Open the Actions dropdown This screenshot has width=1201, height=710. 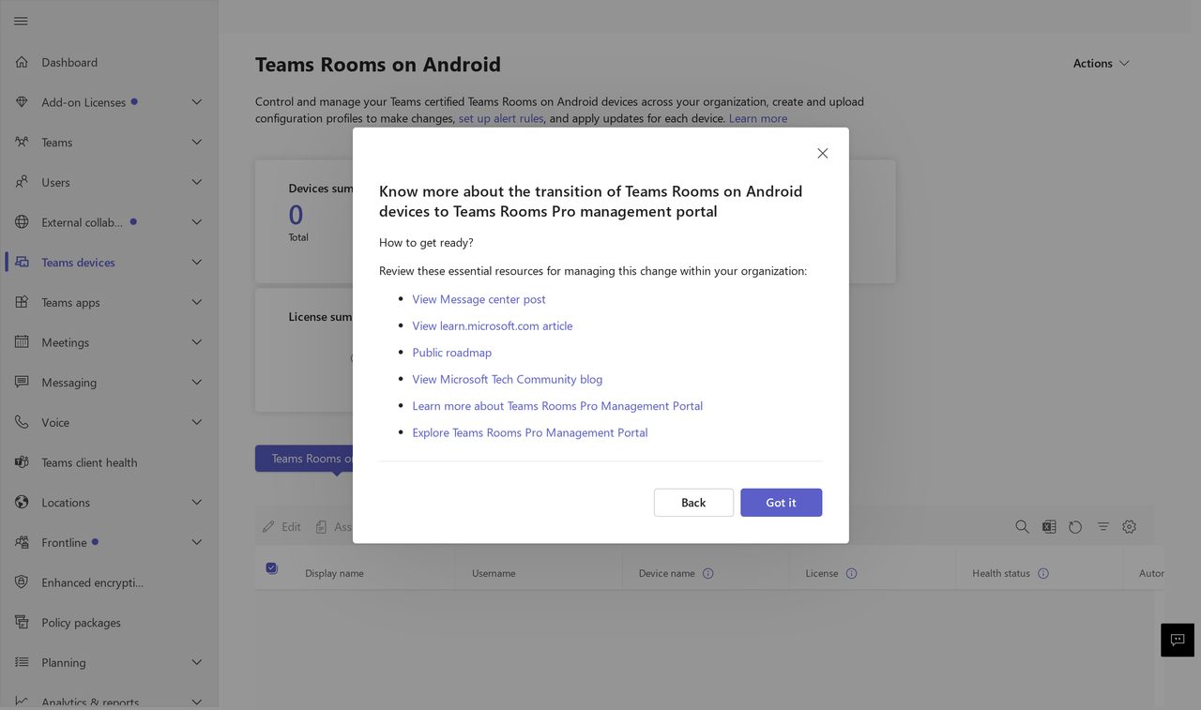tap(1102, 63)
